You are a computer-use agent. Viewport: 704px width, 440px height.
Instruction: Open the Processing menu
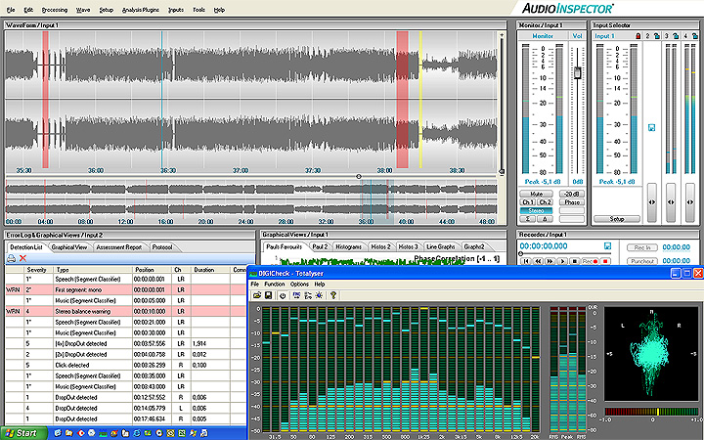[x=55, y=10]
